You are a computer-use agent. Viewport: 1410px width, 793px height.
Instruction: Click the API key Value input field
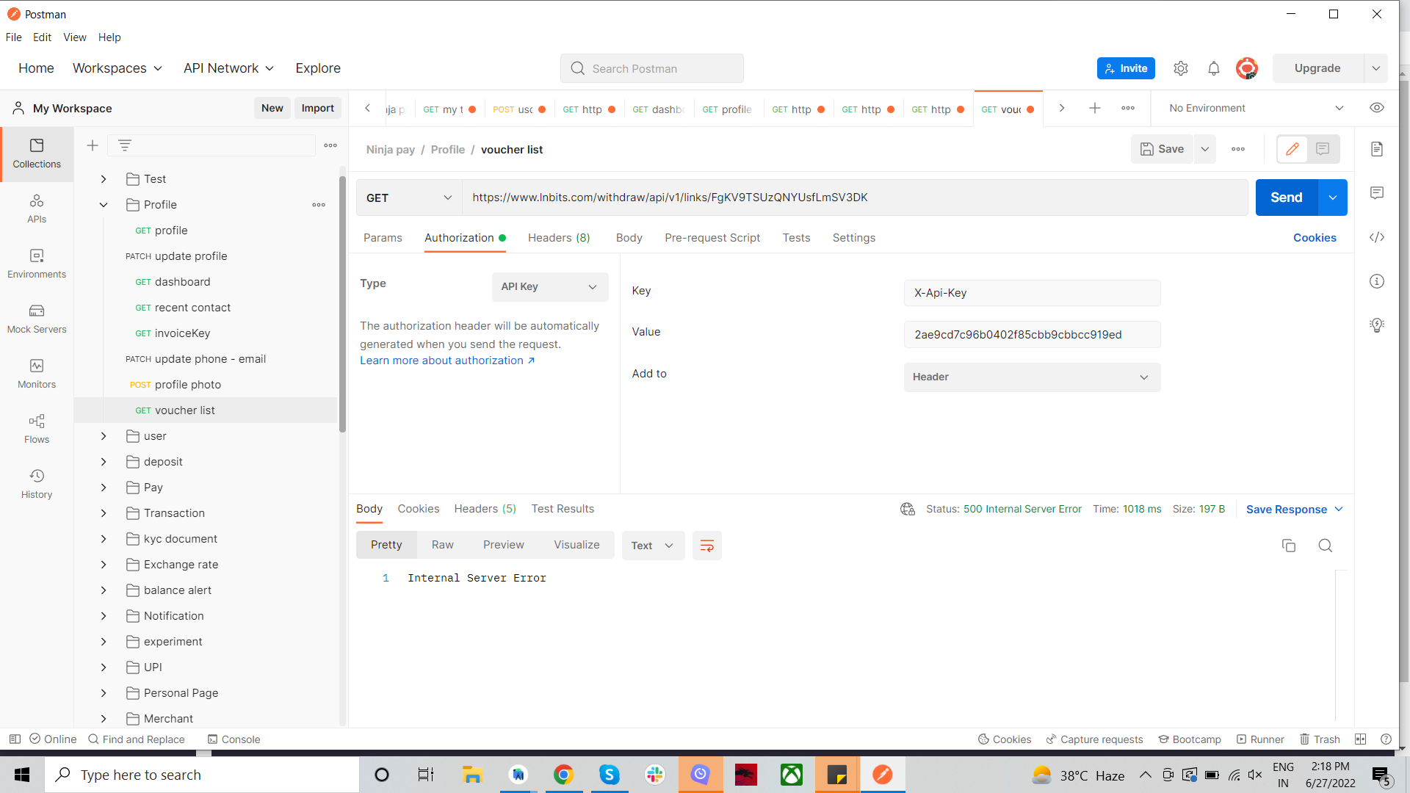1031,335
